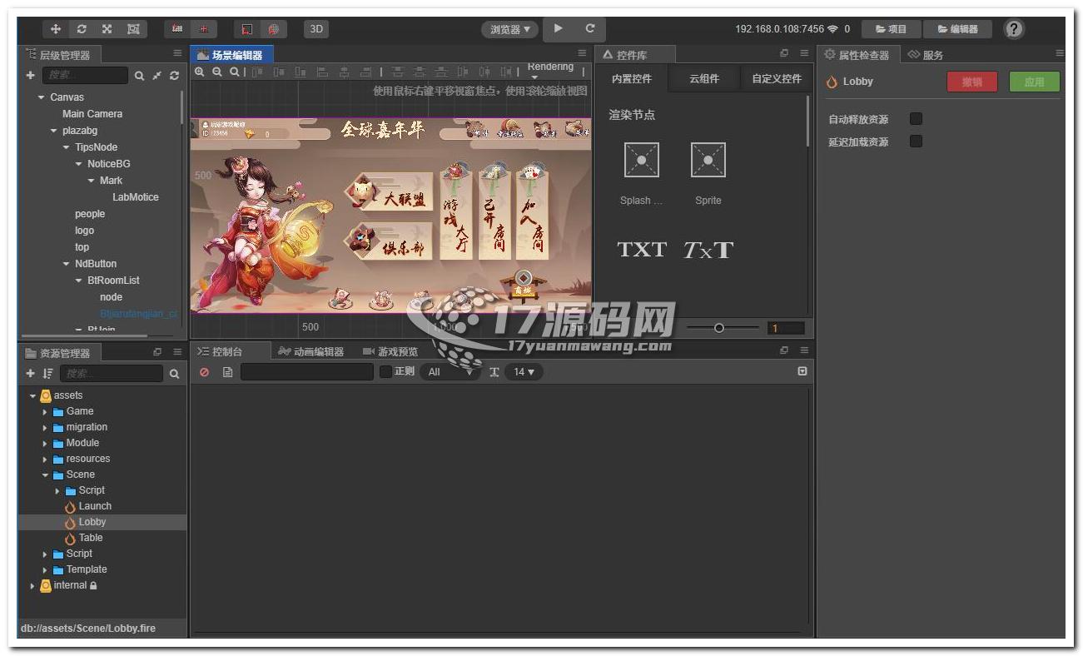This screenshot has height=656, width=1083.
Task: Enable the 自动释放资源 checkbox
Action: click(x=916, y=119)
